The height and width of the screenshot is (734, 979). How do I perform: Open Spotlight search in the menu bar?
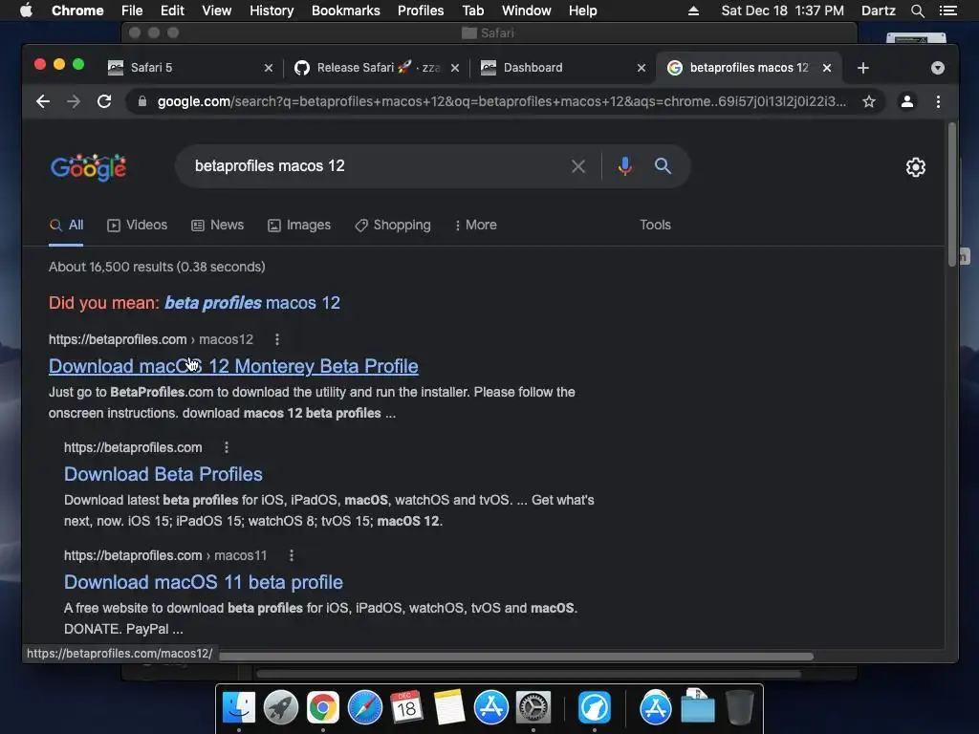click(917, 11)
